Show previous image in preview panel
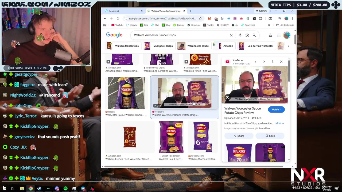Screen dimensions: 342x192 [255, 62]
